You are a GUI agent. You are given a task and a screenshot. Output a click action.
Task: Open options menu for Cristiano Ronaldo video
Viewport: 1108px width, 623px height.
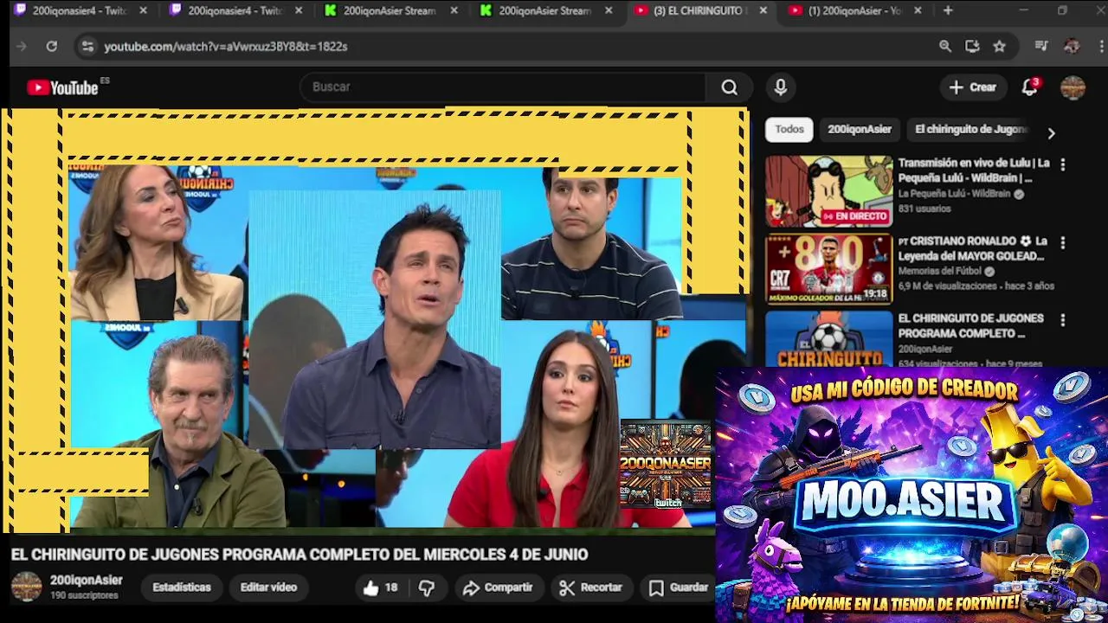(x=1063, y=243)
